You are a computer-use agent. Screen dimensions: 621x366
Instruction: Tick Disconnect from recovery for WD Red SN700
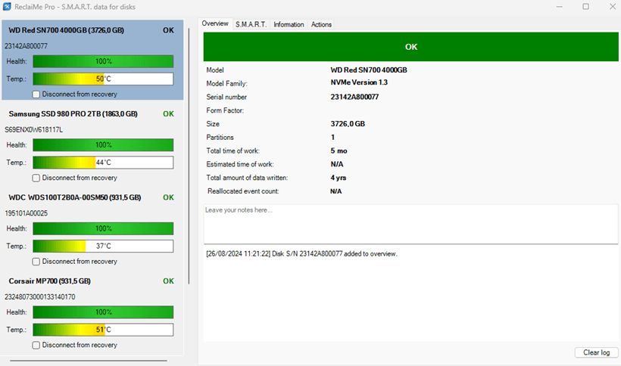[x=36, y=95]
